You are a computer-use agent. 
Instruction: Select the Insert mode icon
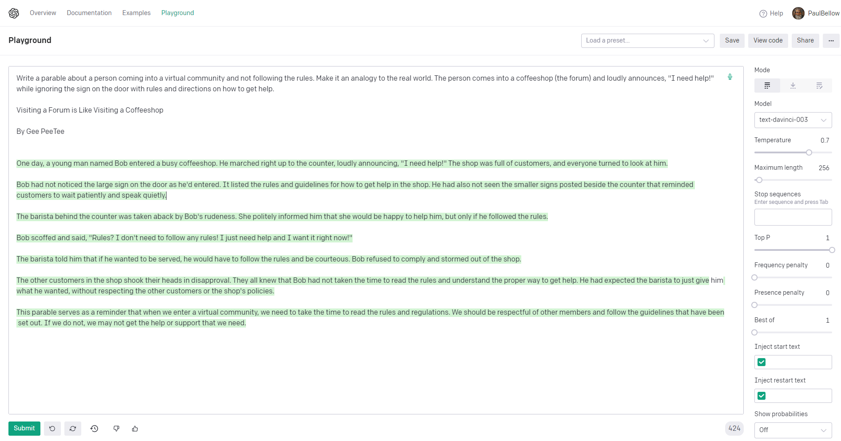(x=793, y=86)
